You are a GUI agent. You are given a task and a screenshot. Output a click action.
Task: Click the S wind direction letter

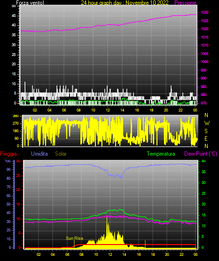click(206, 131)
